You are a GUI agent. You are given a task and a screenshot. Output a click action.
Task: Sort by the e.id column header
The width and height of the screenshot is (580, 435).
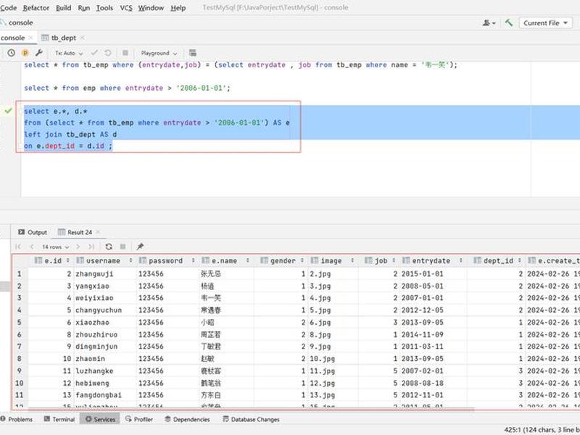click(51, 260)
